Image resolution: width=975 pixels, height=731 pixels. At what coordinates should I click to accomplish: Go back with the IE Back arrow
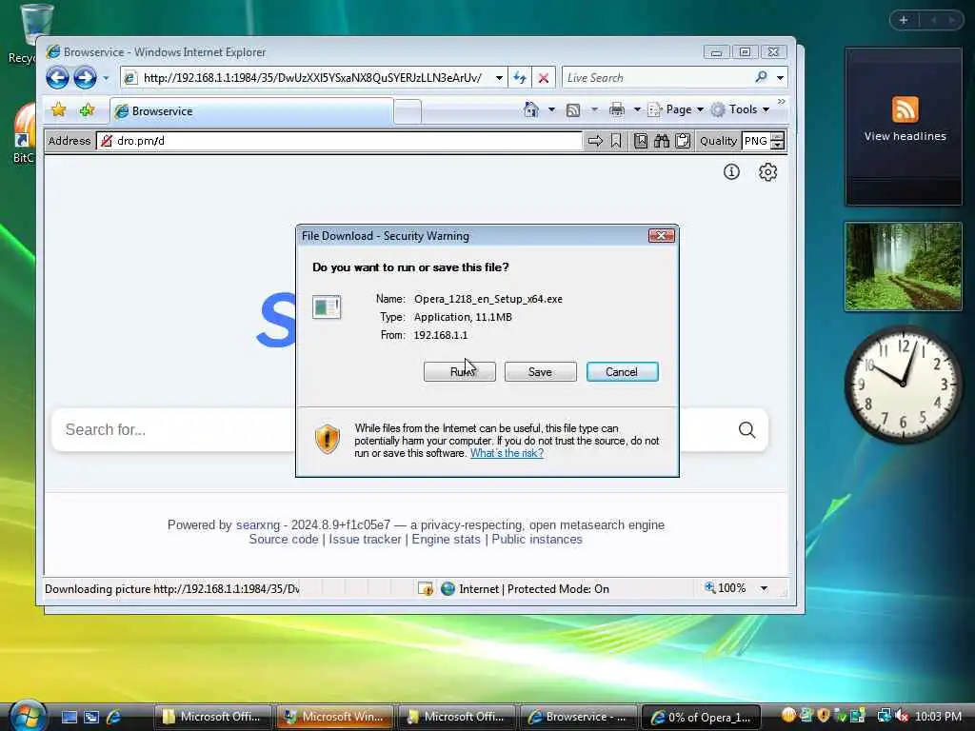point(57,78)
